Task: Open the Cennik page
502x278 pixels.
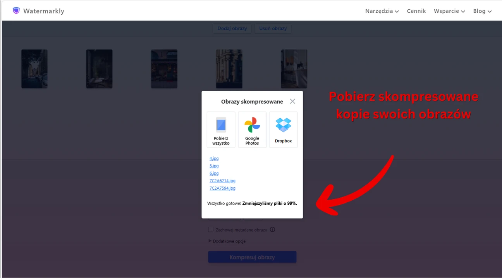Action: [x=416, y=11]
